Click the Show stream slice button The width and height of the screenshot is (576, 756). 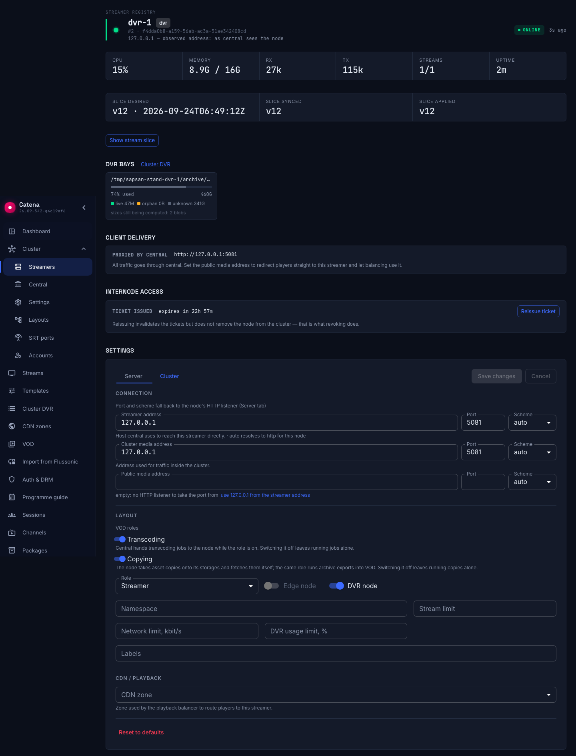tap(132, 140)
